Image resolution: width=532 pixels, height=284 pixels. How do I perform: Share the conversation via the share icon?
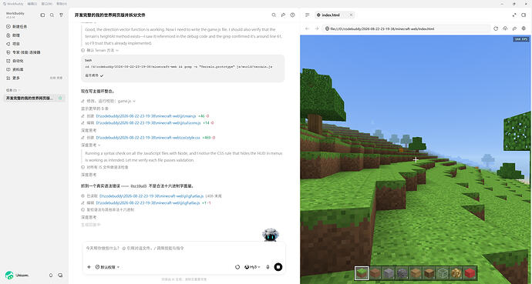[283, 15]
